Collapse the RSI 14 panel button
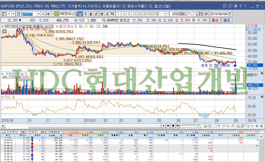Viewport: 265px width, 162px height. [262, 97]
